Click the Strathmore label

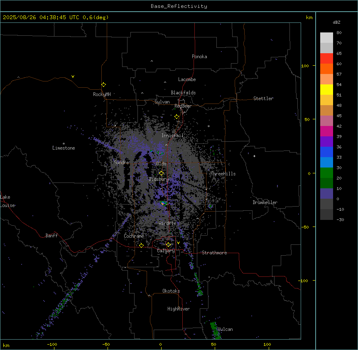[214, 253]
